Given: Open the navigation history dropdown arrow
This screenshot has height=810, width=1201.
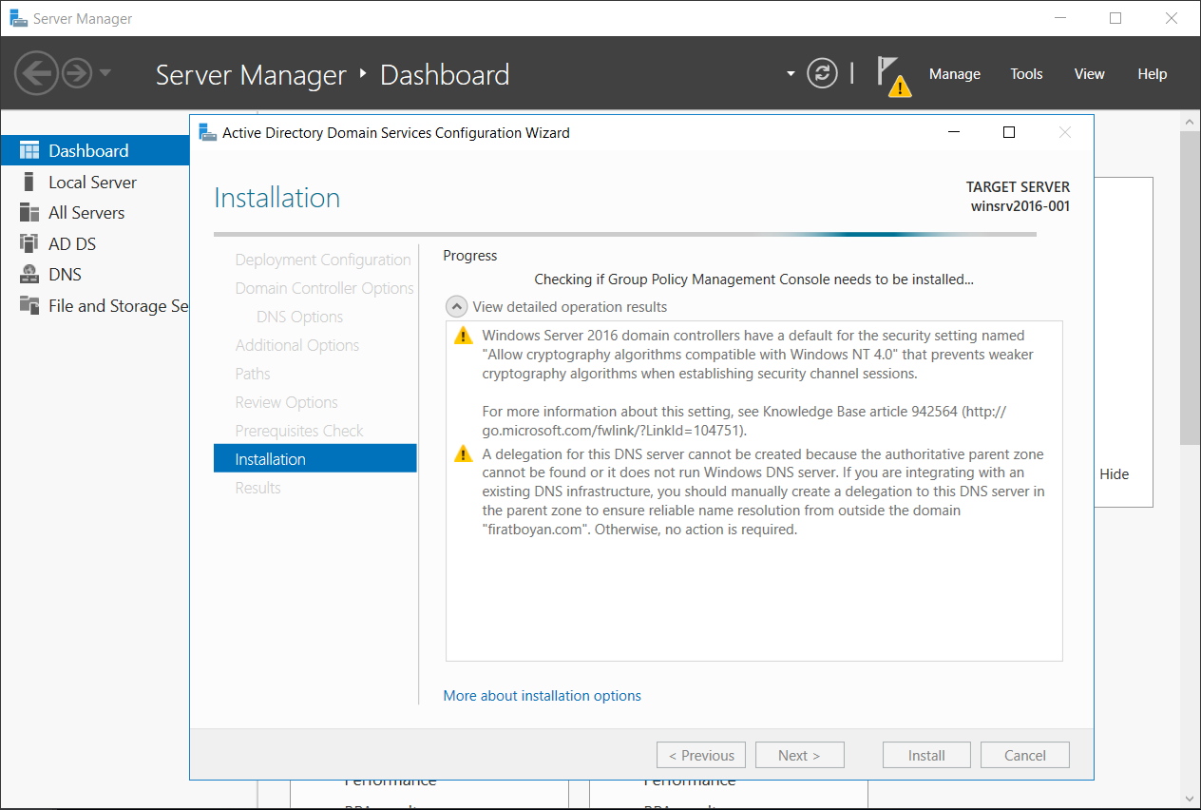Looking at the screenshot, I should coord(105,73).
